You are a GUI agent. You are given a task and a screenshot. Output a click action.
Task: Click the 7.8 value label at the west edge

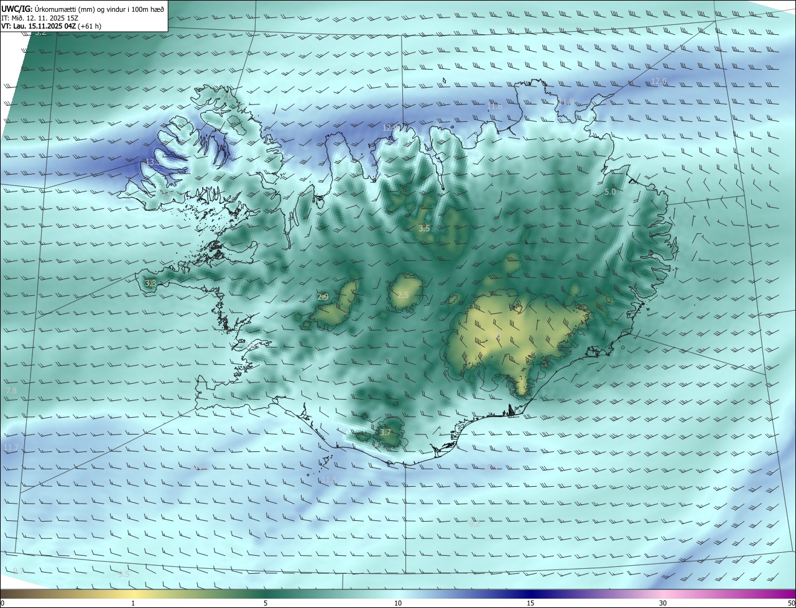(11, 390)
